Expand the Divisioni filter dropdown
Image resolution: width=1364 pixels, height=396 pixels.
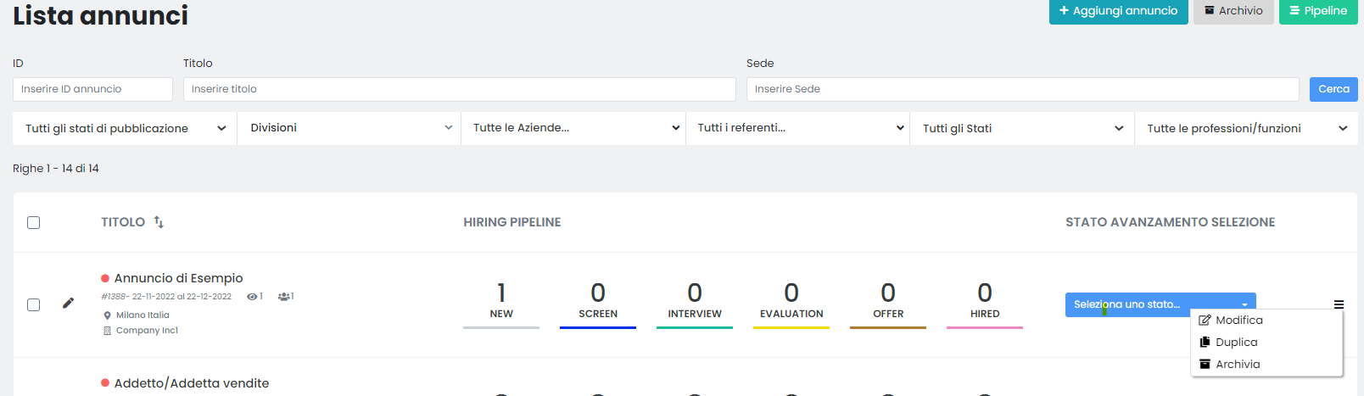pos(349,128)
